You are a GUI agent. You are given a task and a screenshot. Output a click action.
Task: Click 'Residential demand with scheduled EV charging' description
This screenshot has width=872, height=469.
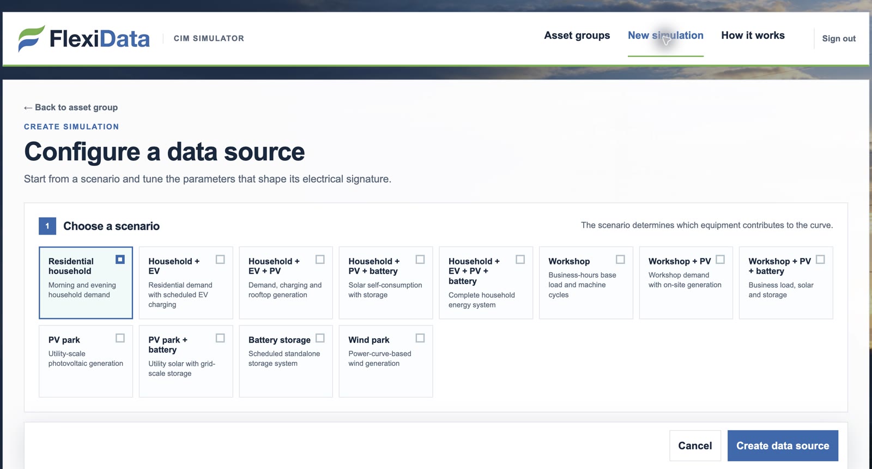(180, 295)
